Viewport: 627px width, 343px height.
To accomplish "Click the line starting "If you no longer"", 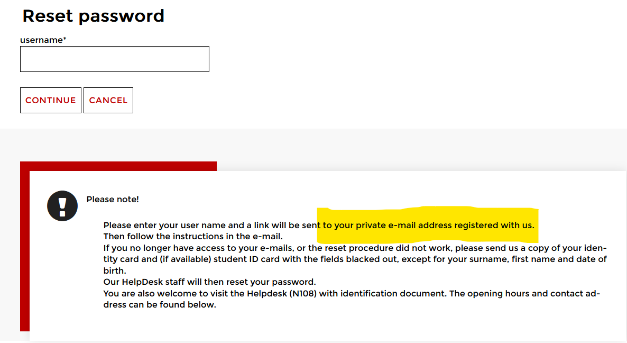I will [x=354, y=248].
